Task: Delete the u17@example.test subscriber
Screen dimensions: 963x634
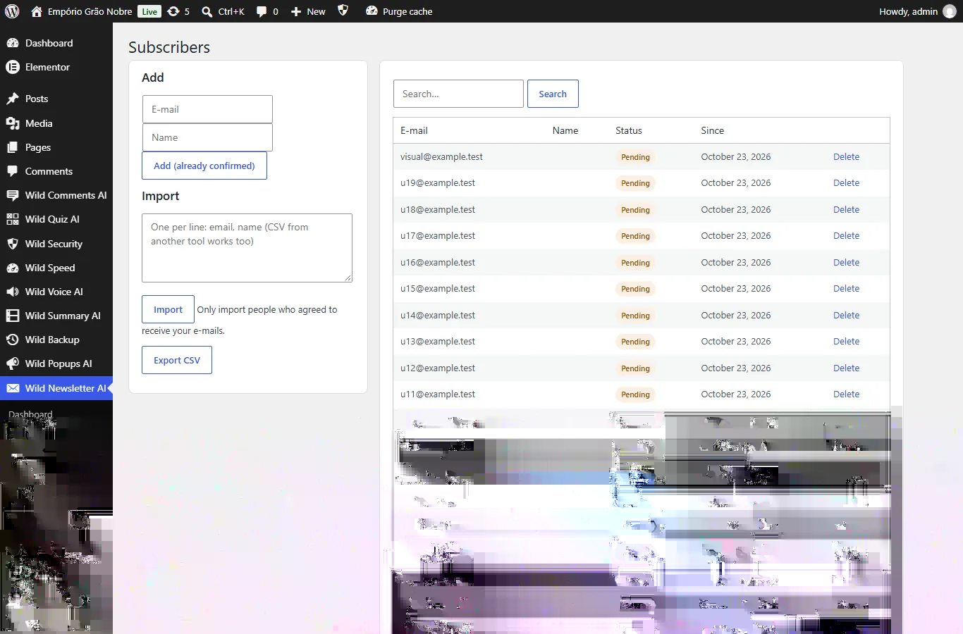Action: 846,236
